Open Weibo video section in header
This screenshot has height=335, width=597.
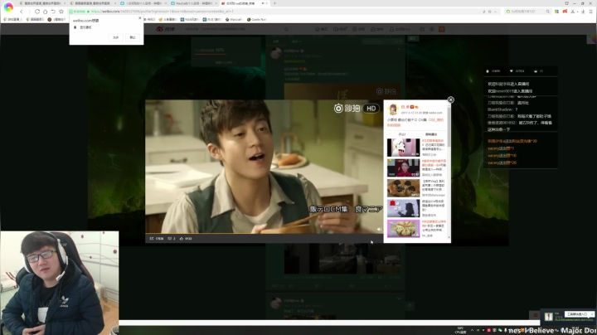tap(340, 29)
